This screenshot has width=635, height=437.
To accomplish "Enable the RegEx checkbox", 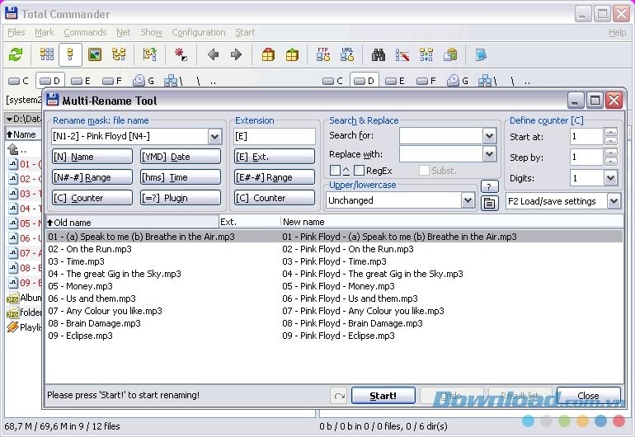I will [x=360, y=171].
